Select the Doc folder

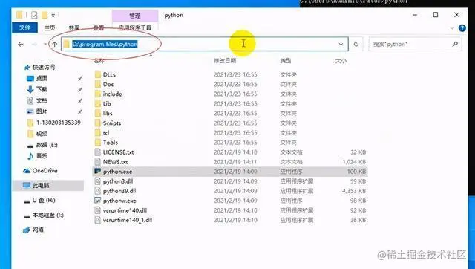[108, 84]
